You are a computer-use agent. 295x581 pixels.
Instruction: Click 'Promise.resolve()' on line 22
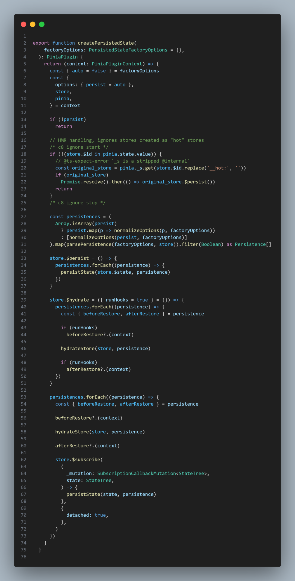coord(85,182)
